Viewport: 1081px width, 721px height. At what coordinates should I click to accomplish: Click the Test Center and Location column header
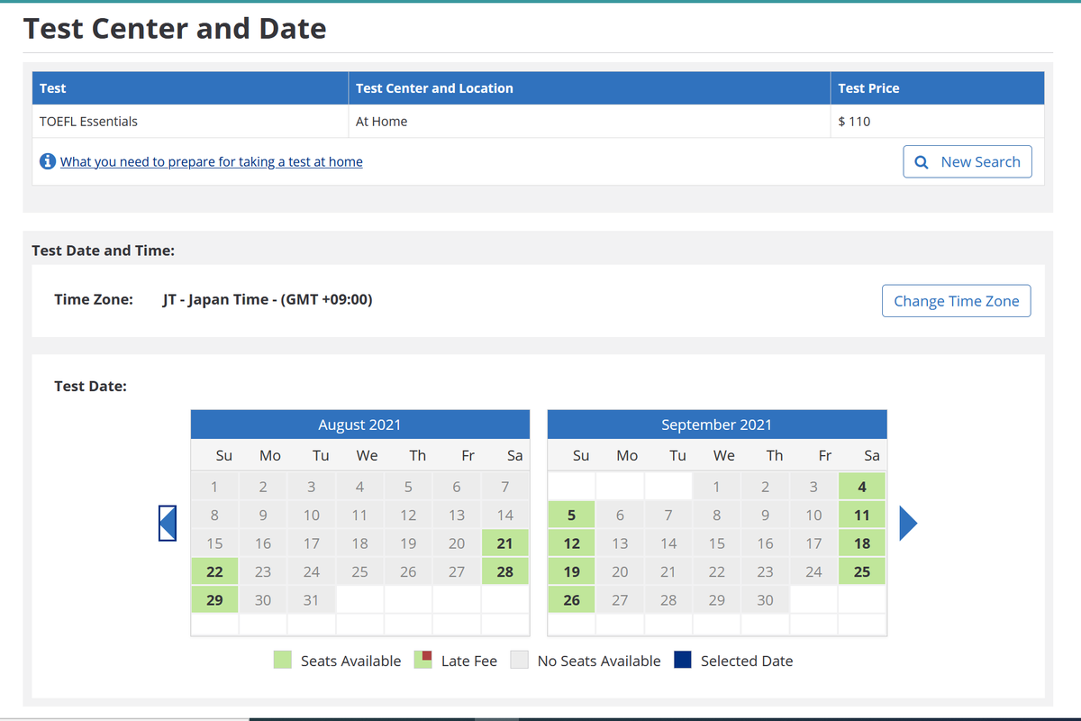click(x=589, y=88)
